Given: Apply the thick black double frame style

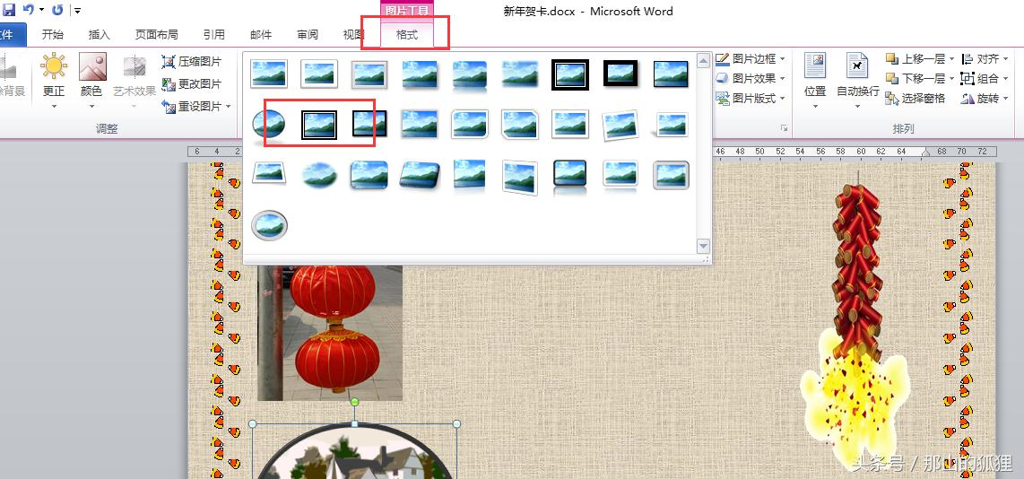Looking at the screenshot, I should (x=570, y=74).
